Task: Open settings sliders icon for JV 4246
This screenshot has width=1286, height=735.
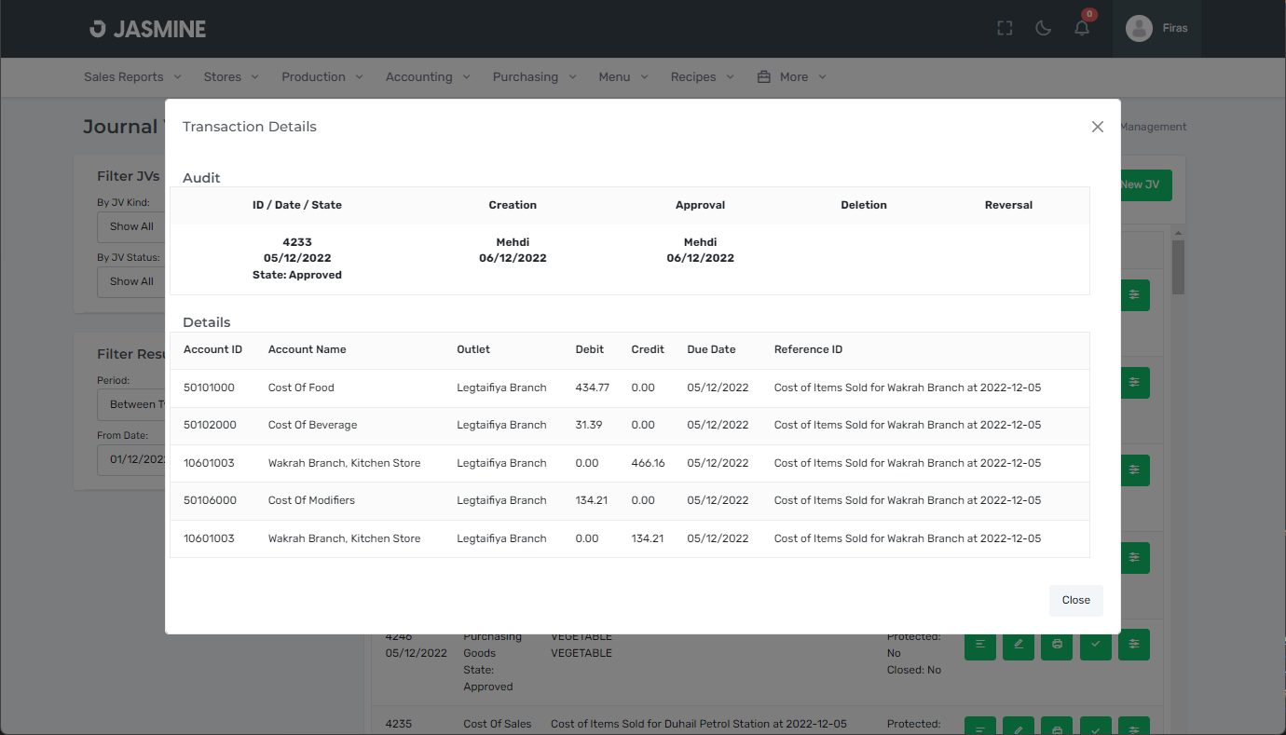Action: [1133, 644]
